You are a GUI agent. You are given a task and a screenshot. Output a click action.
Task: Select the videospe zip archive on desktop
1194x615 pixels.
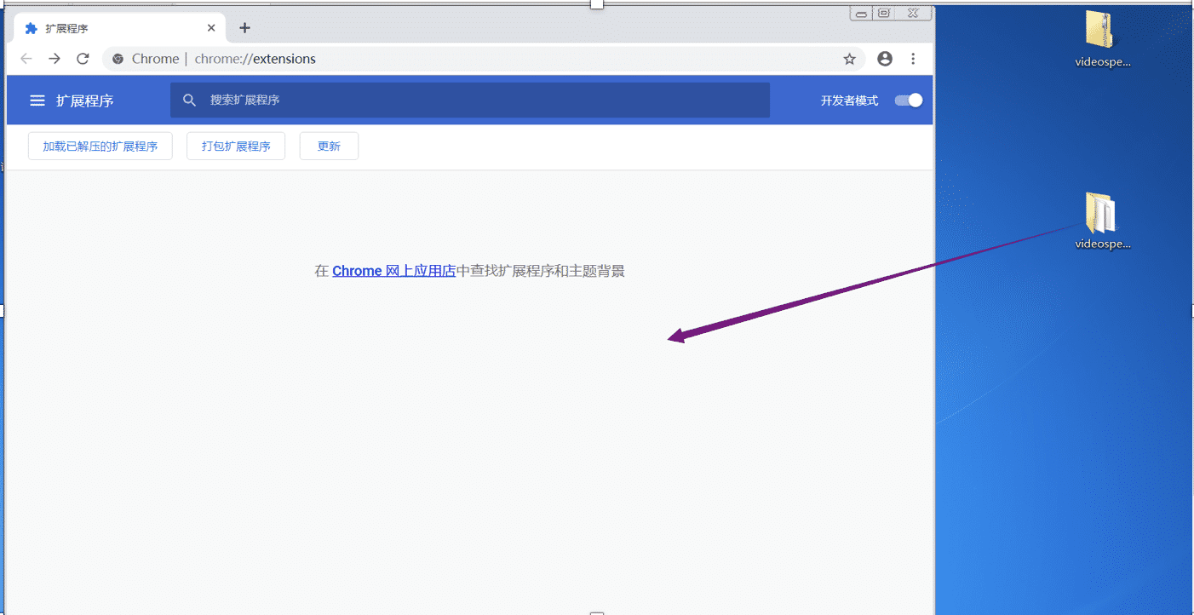[1103, 39]
